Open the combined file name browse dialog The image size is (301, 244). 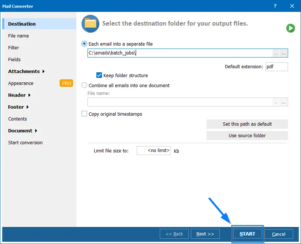284,102
